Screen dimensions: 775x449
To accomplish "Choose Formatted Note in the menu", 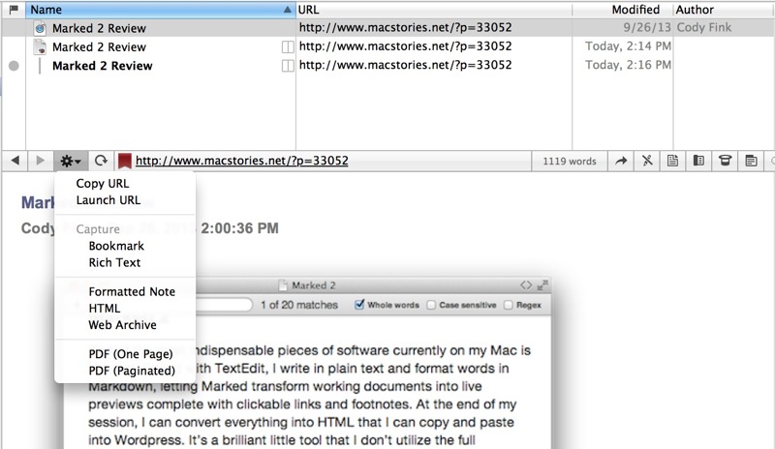I will [132, 291].
